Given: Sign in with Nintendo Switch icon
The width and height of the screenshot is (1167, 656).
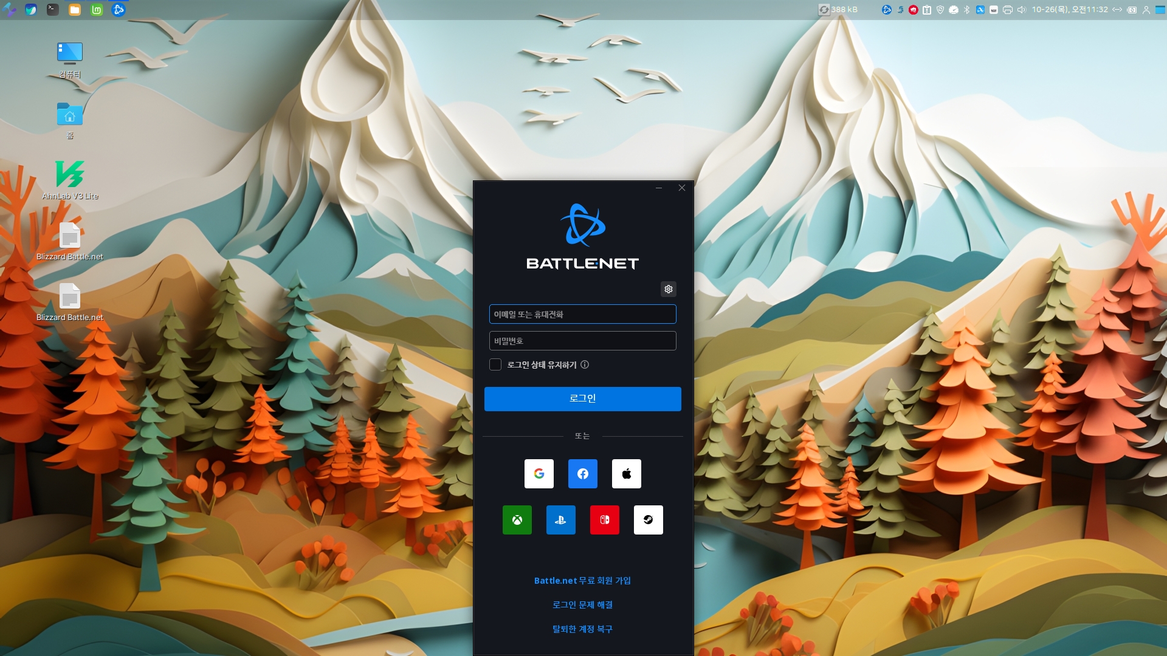Looking at the screenshot, I should tap(604, 520).
